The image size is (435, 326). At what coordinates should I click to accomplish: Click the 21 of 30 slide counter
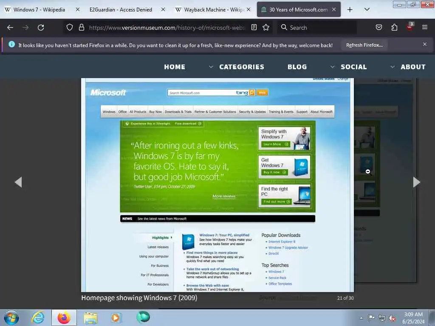coord(345,298)
